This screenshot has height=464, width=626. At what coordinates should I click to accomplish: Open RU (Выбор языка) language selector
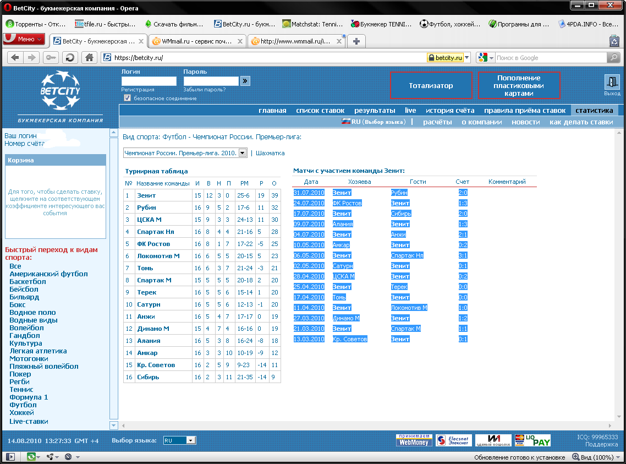click(x=374, y=122)
